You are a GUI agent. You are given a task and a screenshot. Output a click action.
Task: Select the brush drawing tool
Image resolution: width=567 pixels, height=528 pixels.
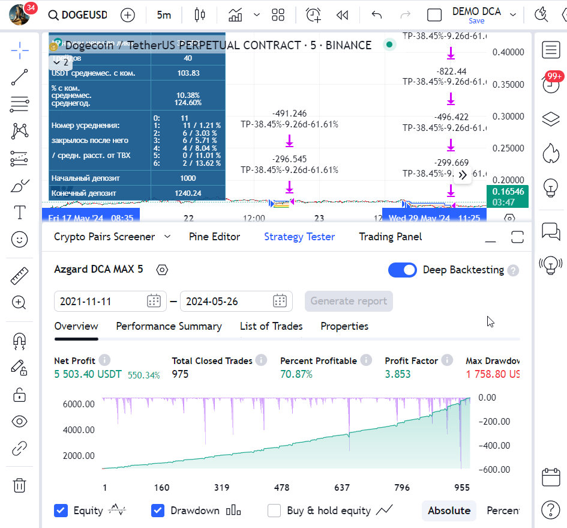point(20,186)
